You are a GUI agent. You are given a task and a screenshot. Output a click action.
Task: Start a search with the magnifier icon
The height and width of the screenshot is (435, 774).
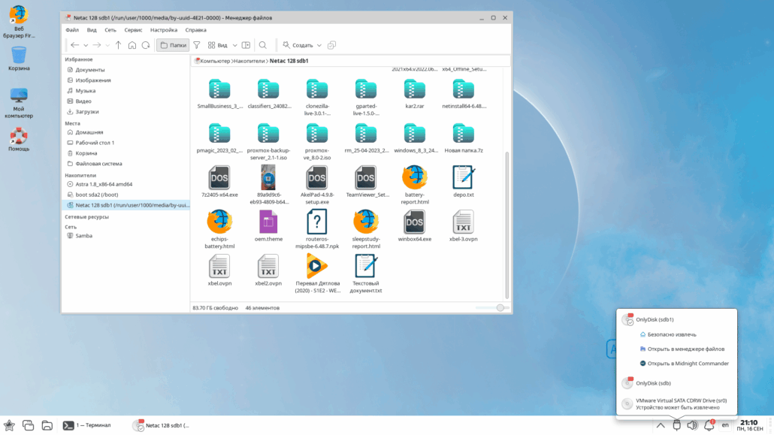[x=262, y=45]
